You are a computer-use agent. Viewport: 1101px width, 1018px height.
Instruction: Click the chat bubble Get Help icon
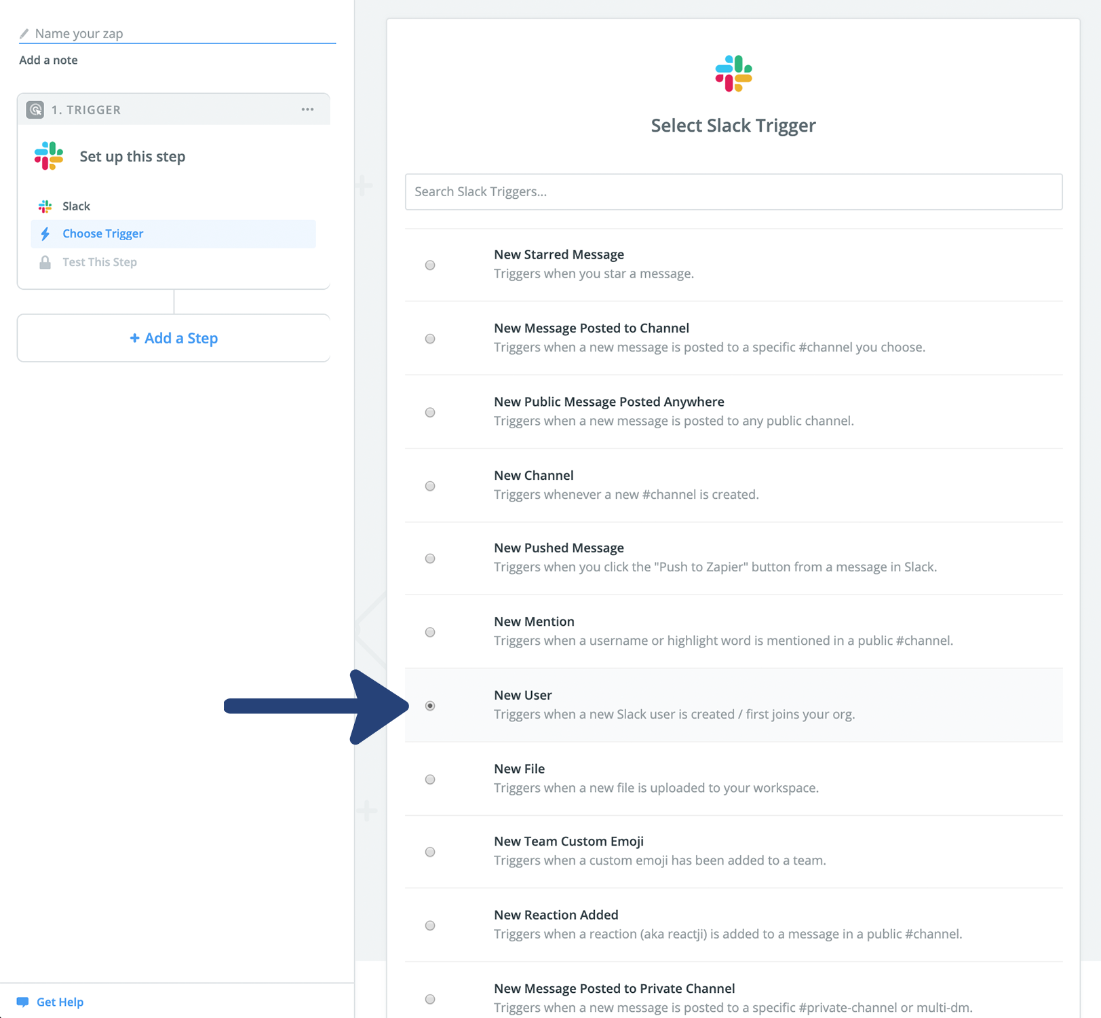(23, 1002)
